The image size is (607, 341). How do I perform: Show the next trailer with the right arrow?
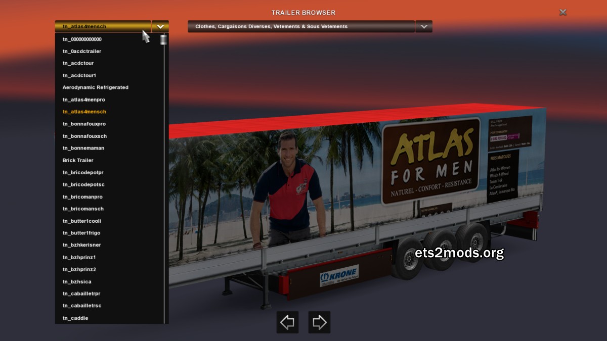tap(319, 322)
